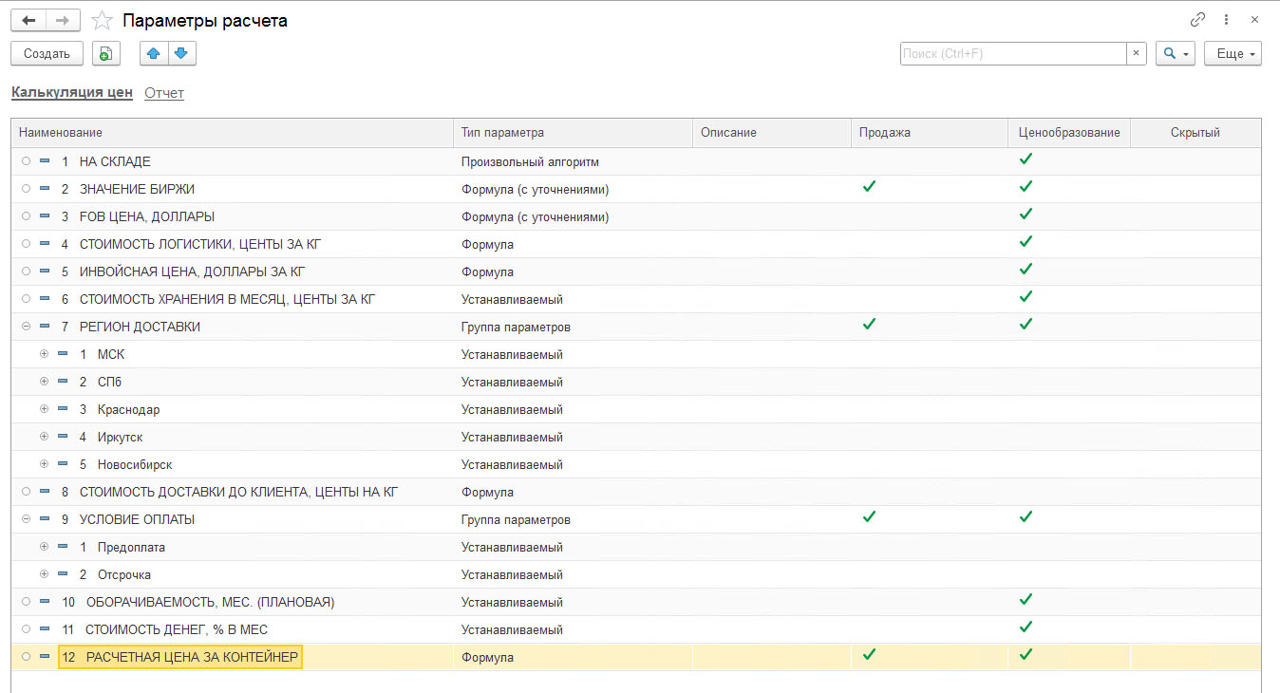Move item up with blue arrow
1280x693 pixels.
[x=154, y=54]
